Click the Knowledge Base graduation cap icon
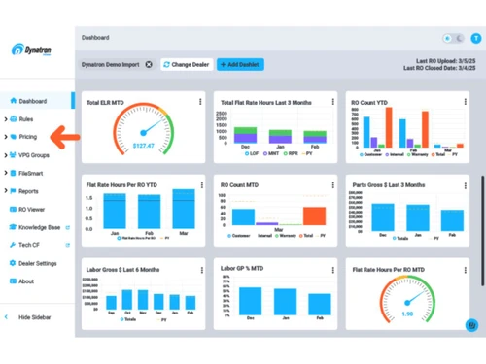Screen dimensions: 486x364 (13, 227)
